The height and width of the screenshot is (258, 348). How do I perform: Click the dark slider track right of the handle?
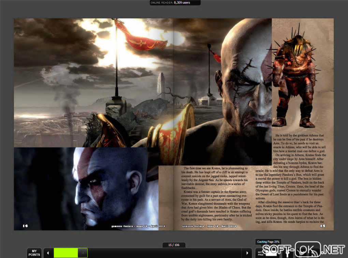tap(164, 253)
